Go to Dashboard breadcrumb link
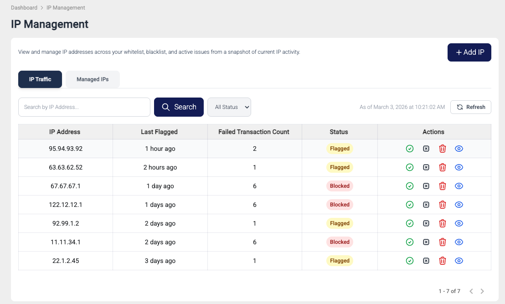Viewport: 505px width, 304px height. point(24,8)
